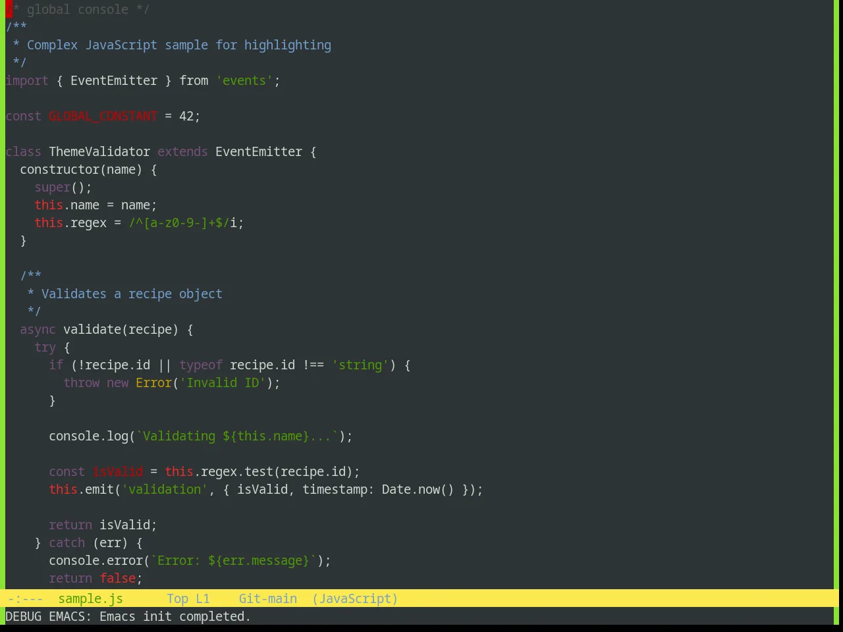The height and width of the screenshot is (632, 843).
Task: Click the 'string' literal in the if condition
Action: click(360, 365)
